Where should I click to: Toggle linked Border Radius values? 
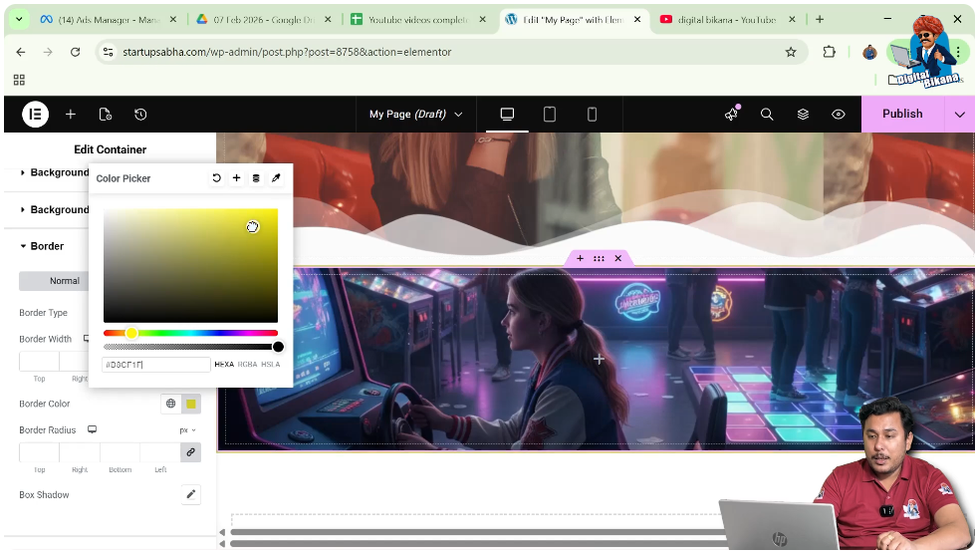pos(190,452)
